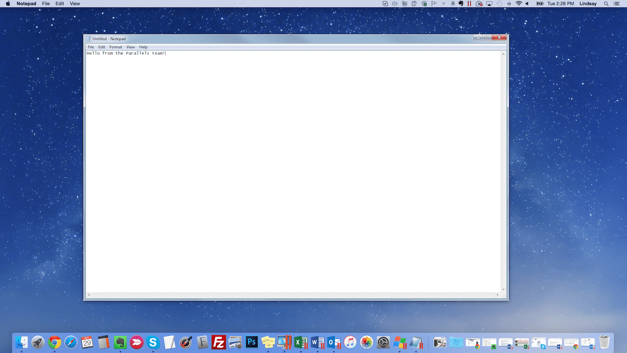The width and height of the screenshot is (627, 353).
Task: Launch Skype from the Dock
Action: [x=153, y=343]
